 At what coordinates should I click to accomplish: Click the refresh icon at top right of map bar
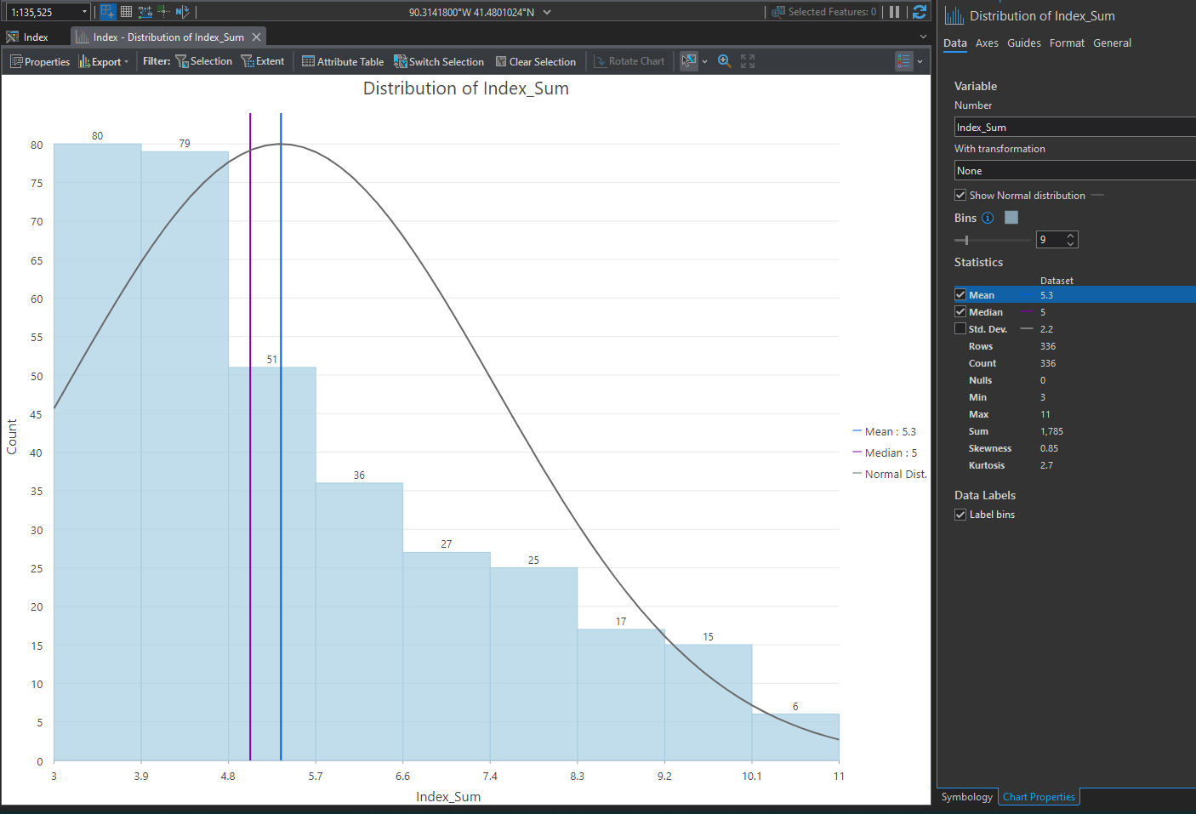coord(920,12)
